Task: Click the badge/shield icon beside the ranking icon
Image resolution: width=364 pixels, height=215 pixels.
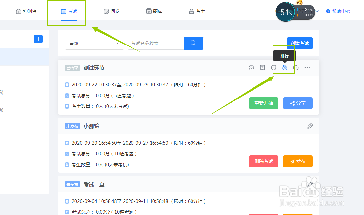Action: pyautogui.click(x=273, y=68)
